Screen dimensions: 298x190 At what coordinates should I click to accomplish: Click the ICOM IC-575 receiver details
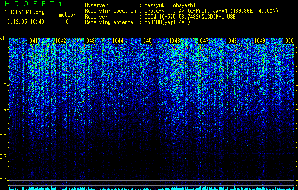coord(190,17)
